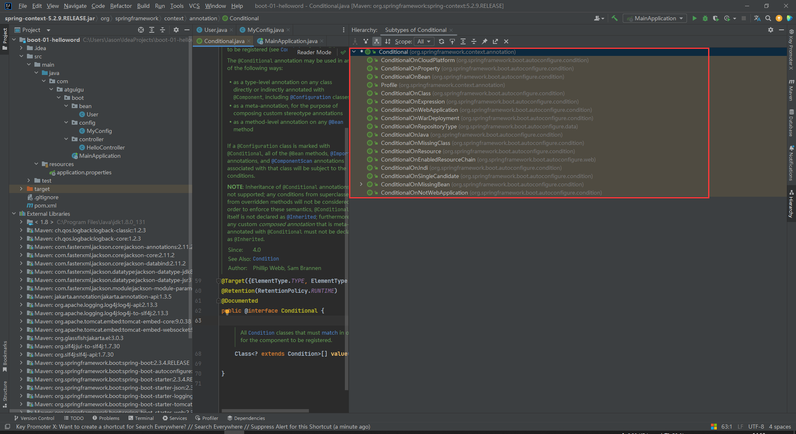Switch to MyConfig.java editor tab
This screenshot has height=434, width=796.
click(x=265, y=30)
